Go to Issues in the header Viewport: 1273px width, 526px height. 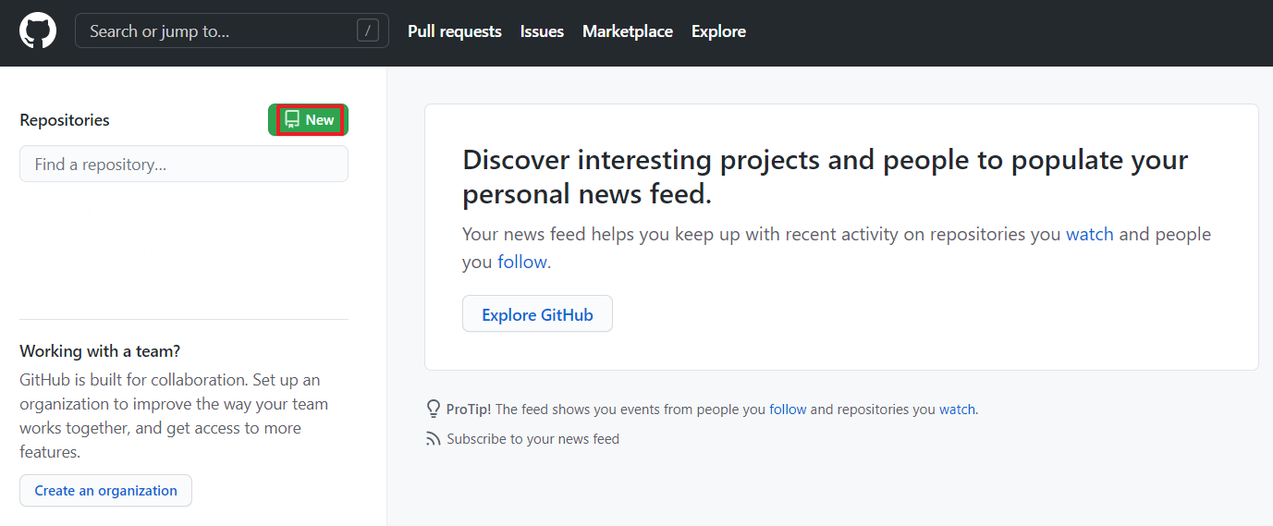tap(542, 31)
